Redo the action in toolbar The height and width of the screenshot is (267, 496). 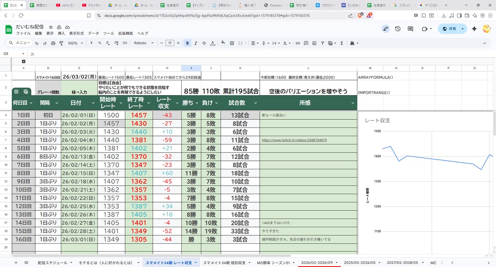point(45,43)
